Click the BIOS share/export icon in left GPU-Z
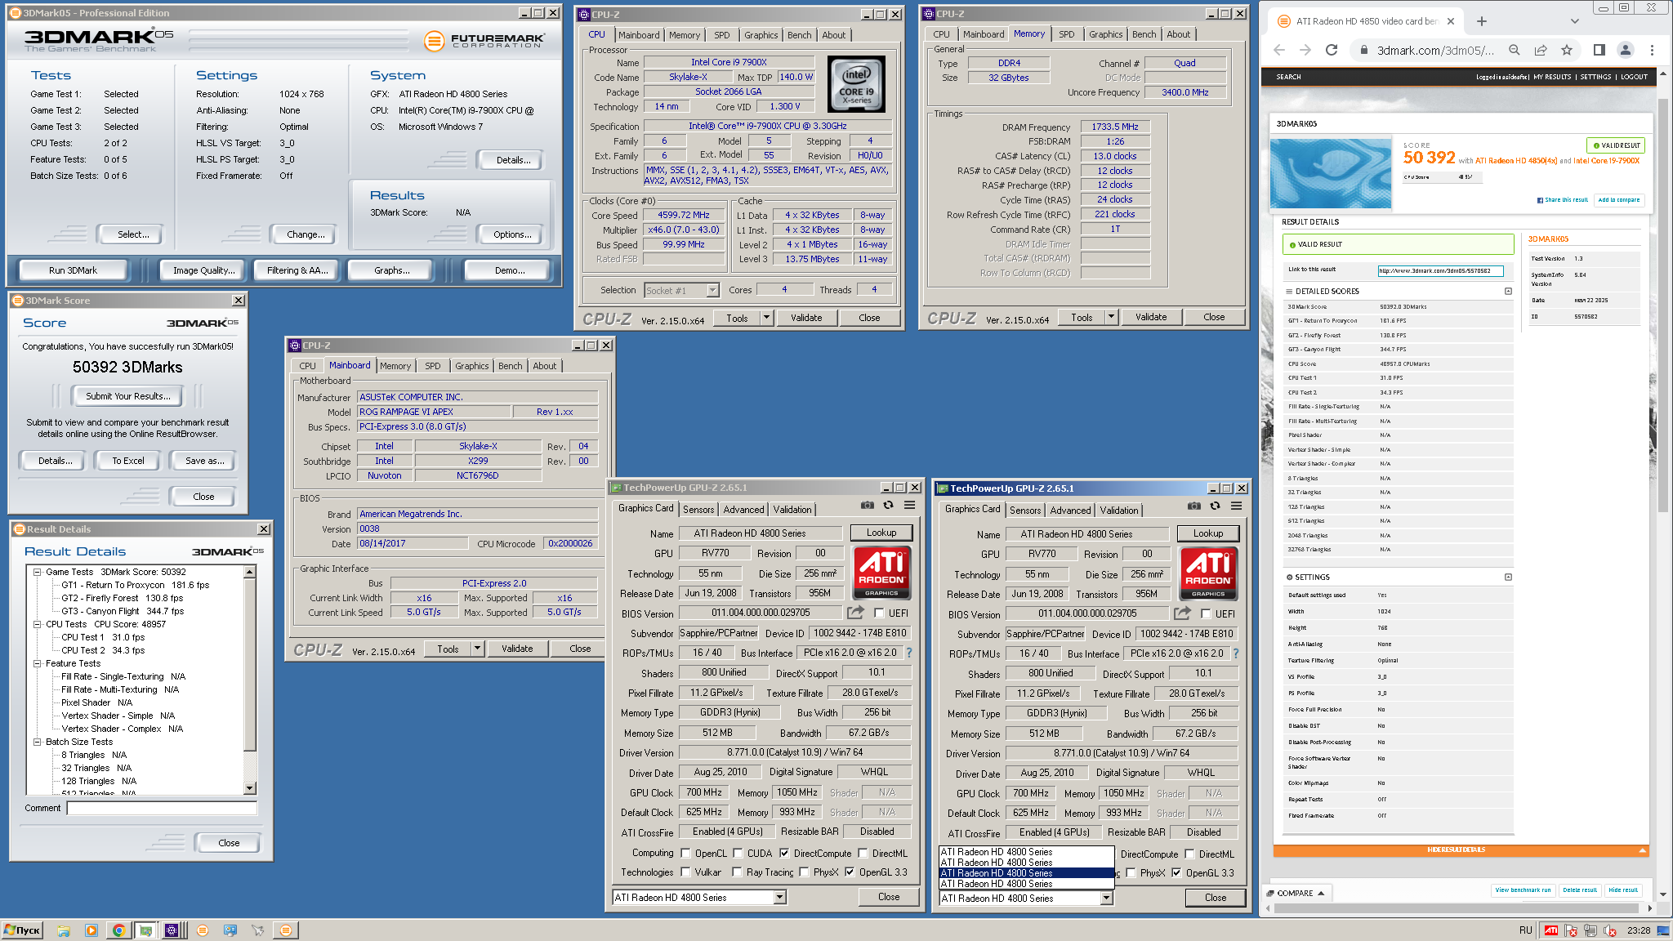This screenshot has width=1673, height=941. click(x=855, y=613)
